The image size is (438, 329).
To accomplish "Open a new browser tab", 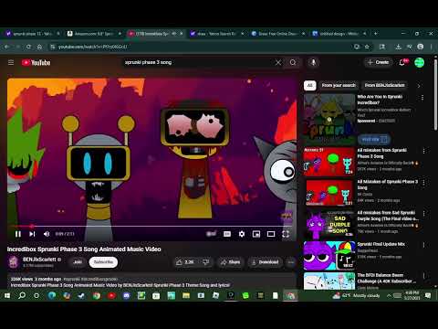I will click(376, 34).
